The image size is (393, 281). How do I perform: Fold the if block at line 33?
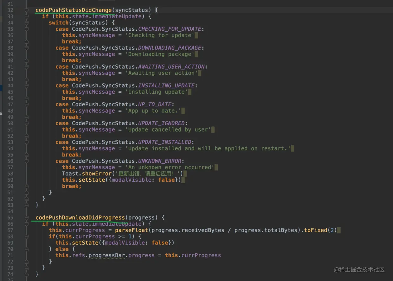27,16
